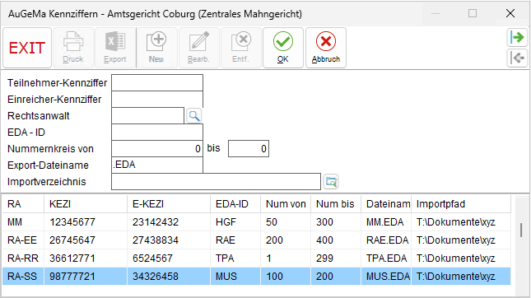The width and height of the screenshot is (531, 298).
Task: Click the file name MUS.EDA
Action: [388, 277]
